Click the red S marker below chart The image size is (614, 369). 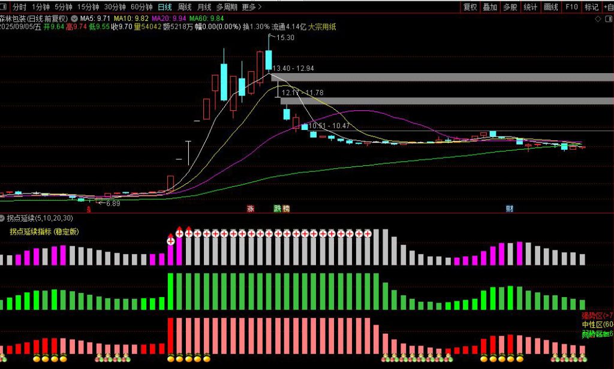coord(89,209)
